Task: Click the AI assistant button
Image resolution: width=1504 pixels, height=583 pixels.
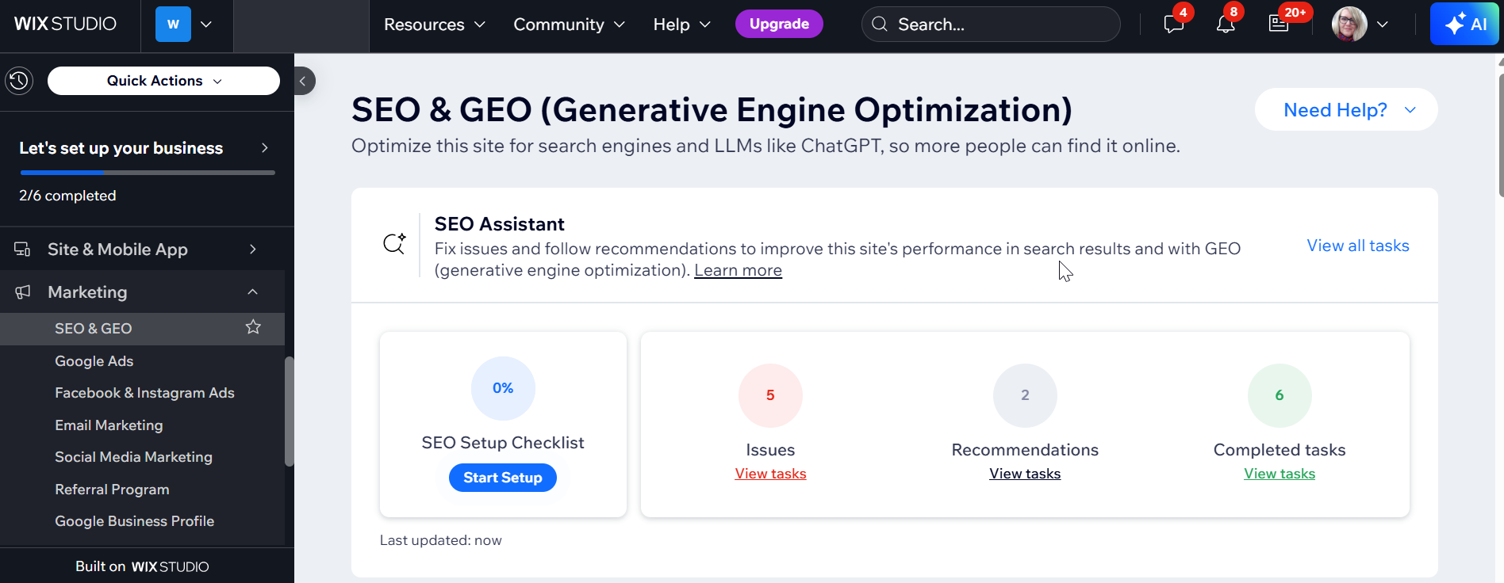Action: coord(1464,24)
